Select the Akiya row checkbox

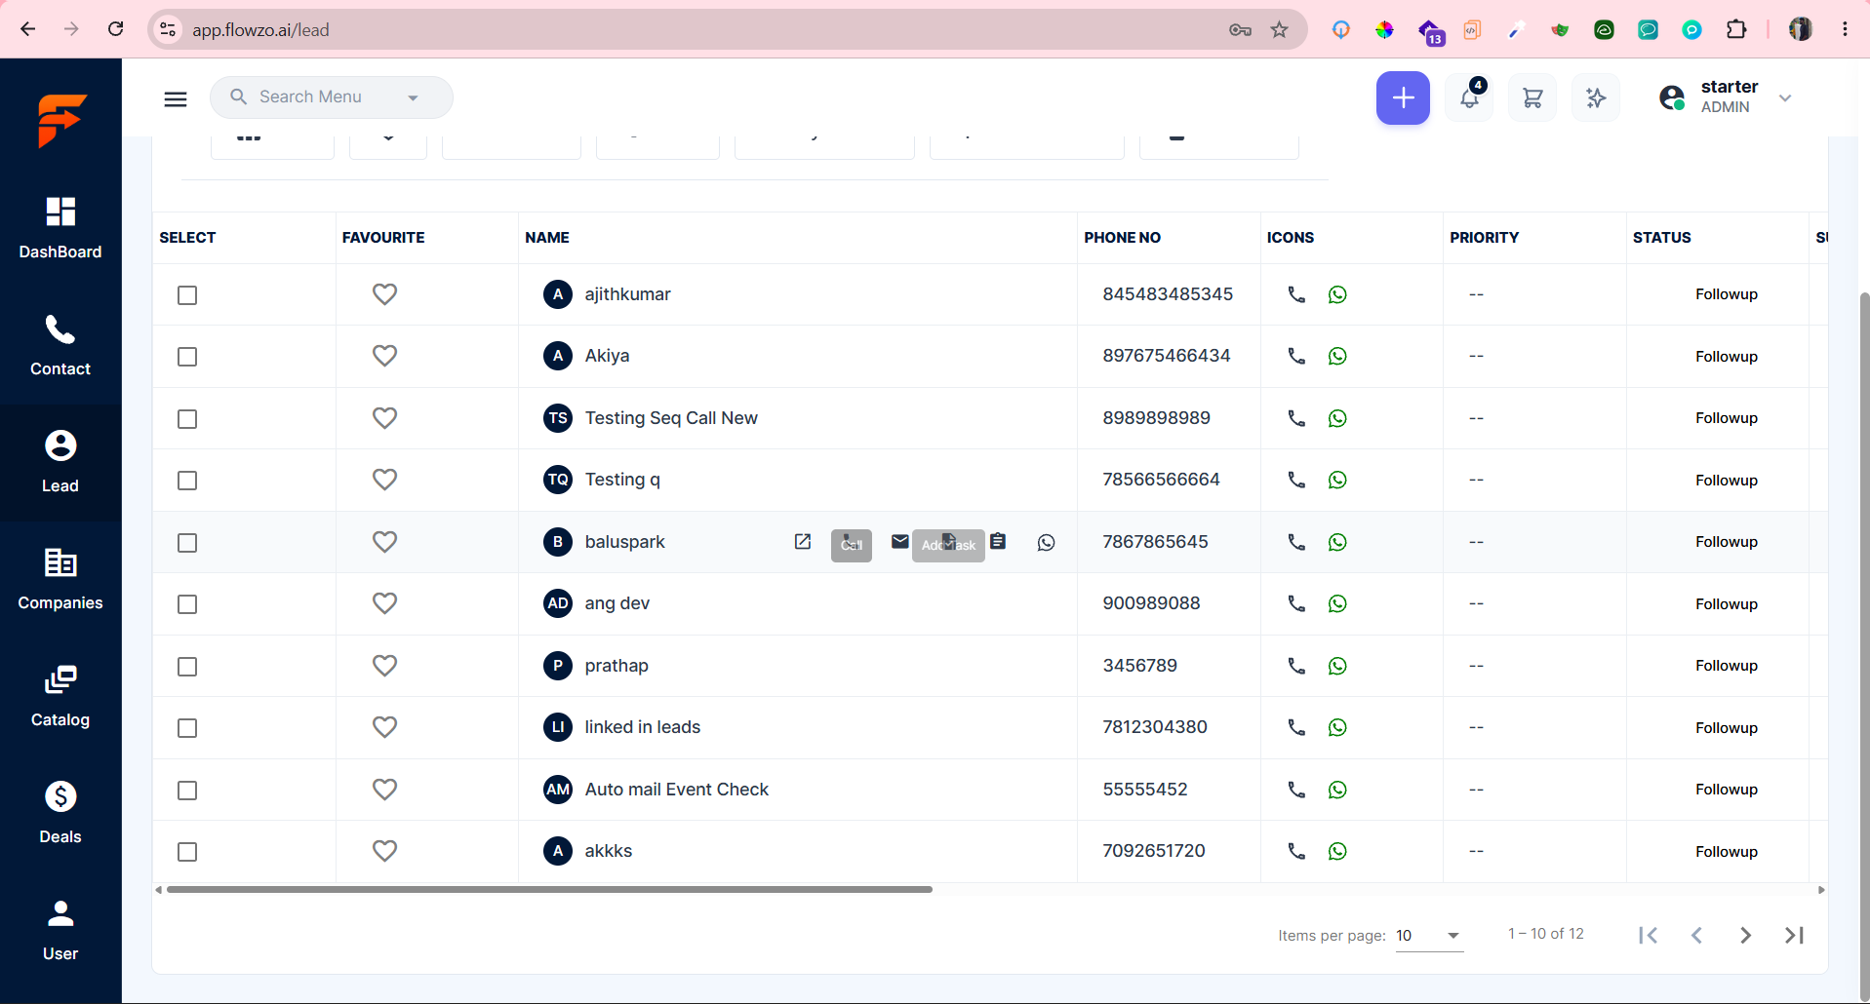click(x=187, y=357)
